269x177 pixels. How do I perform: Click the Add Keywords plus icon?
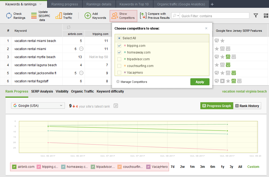[88, 16]
